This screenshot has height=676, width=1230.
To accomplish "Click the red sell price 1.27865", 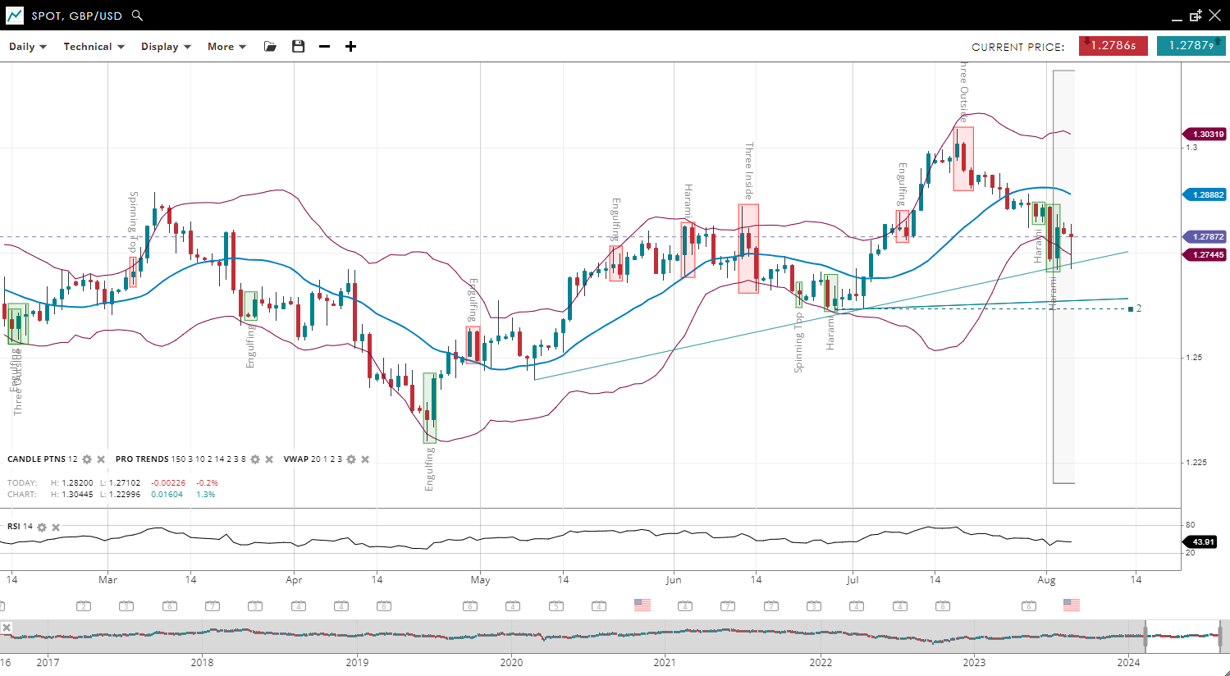I will click(x=1113, y=46).
